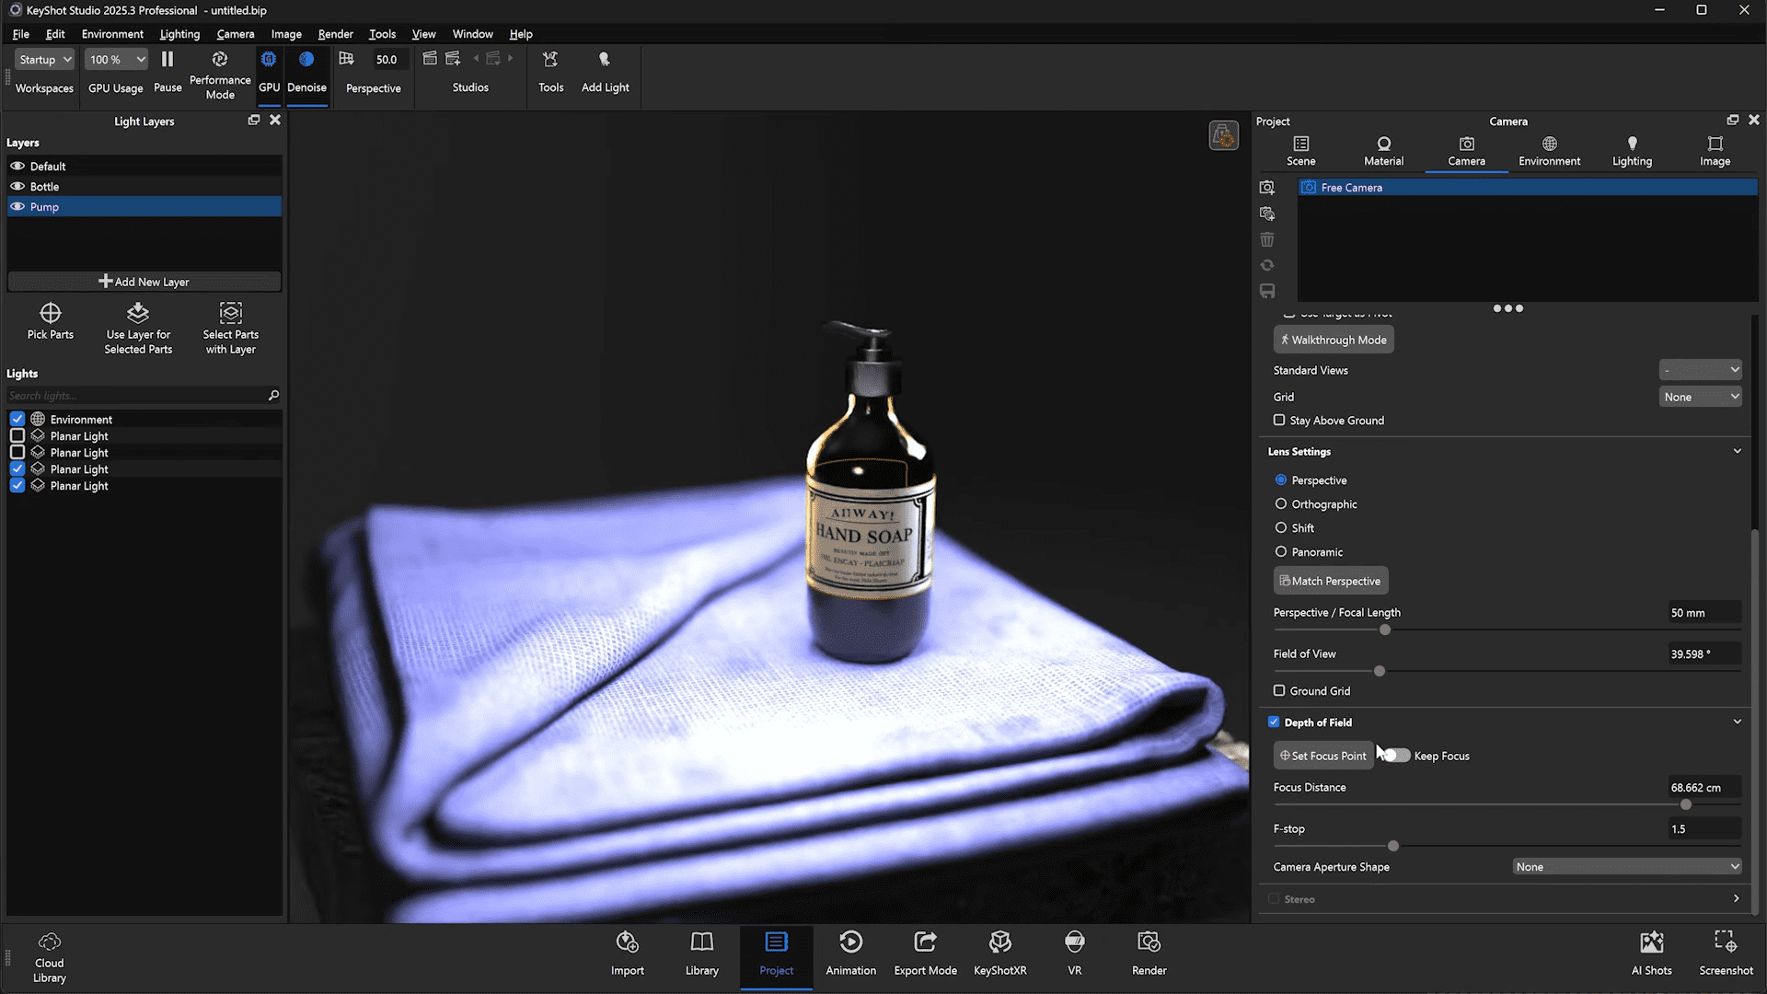Open KeyShotXR from bottom toolbar
The image size is (1767, 994).
tap(999, 942)
